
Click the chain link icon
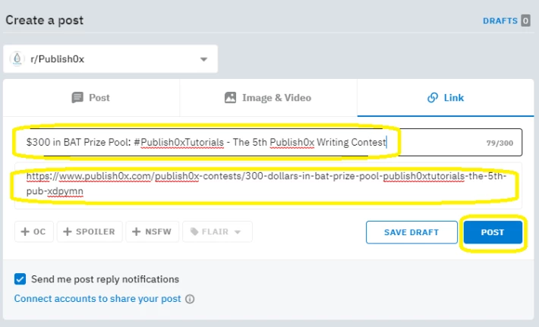click(433, 98)
